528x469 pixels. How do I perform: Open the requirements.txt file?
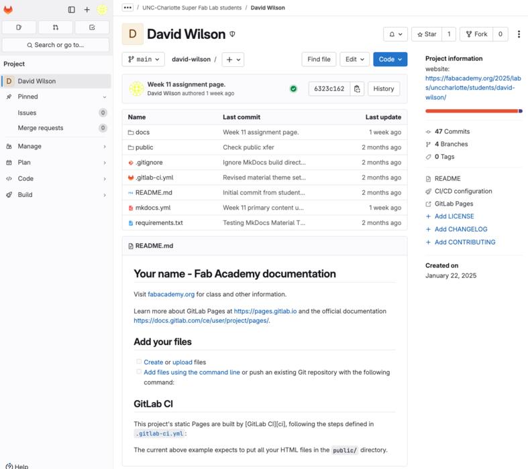pyautogui.click(x=159, y=223)
